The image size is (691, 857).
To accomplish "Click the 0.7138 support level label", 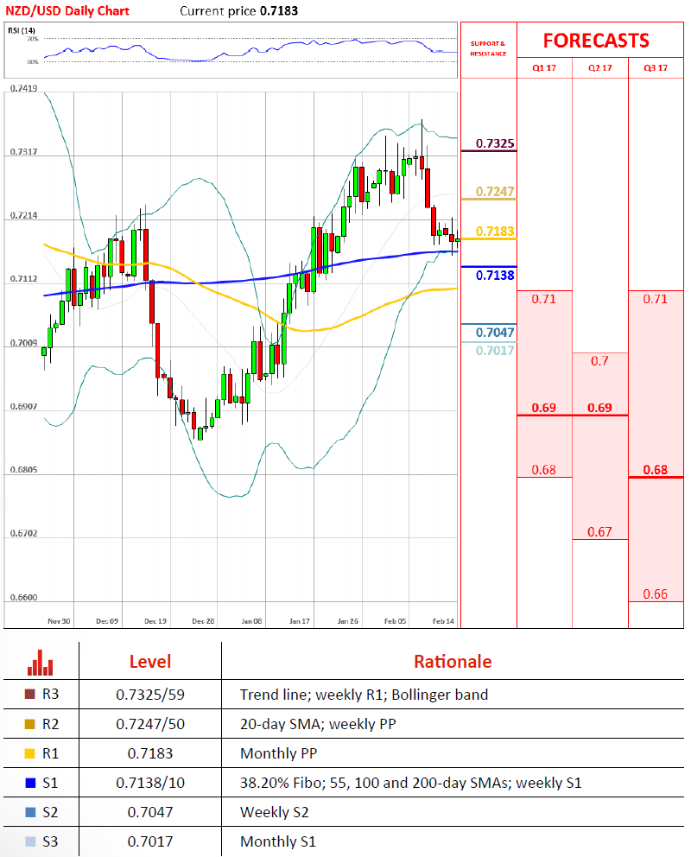I will point(495,276).
